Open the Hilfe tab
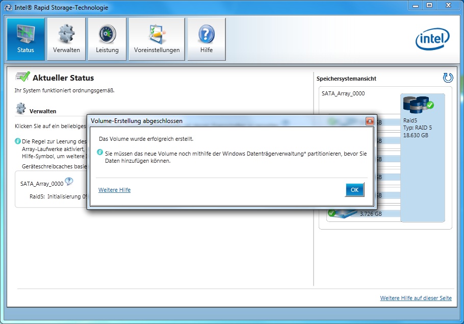The height and width of the screenshot is (324, 464). pyautogui.click(x=207, y=39)
